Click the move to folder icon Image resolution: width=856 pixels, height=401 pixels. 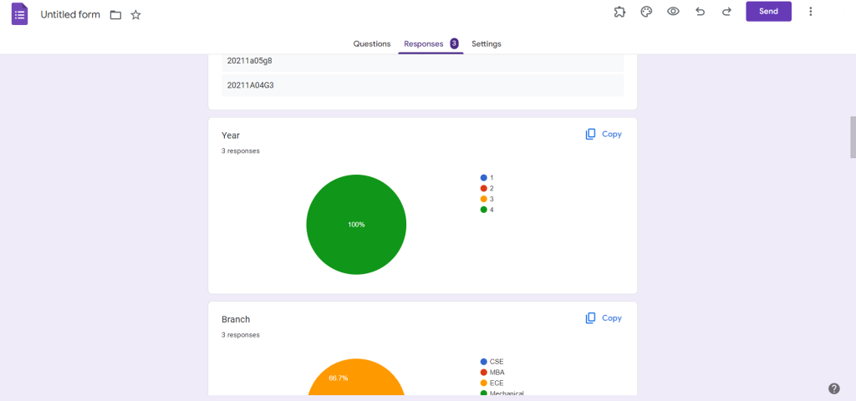pos(115,15)
